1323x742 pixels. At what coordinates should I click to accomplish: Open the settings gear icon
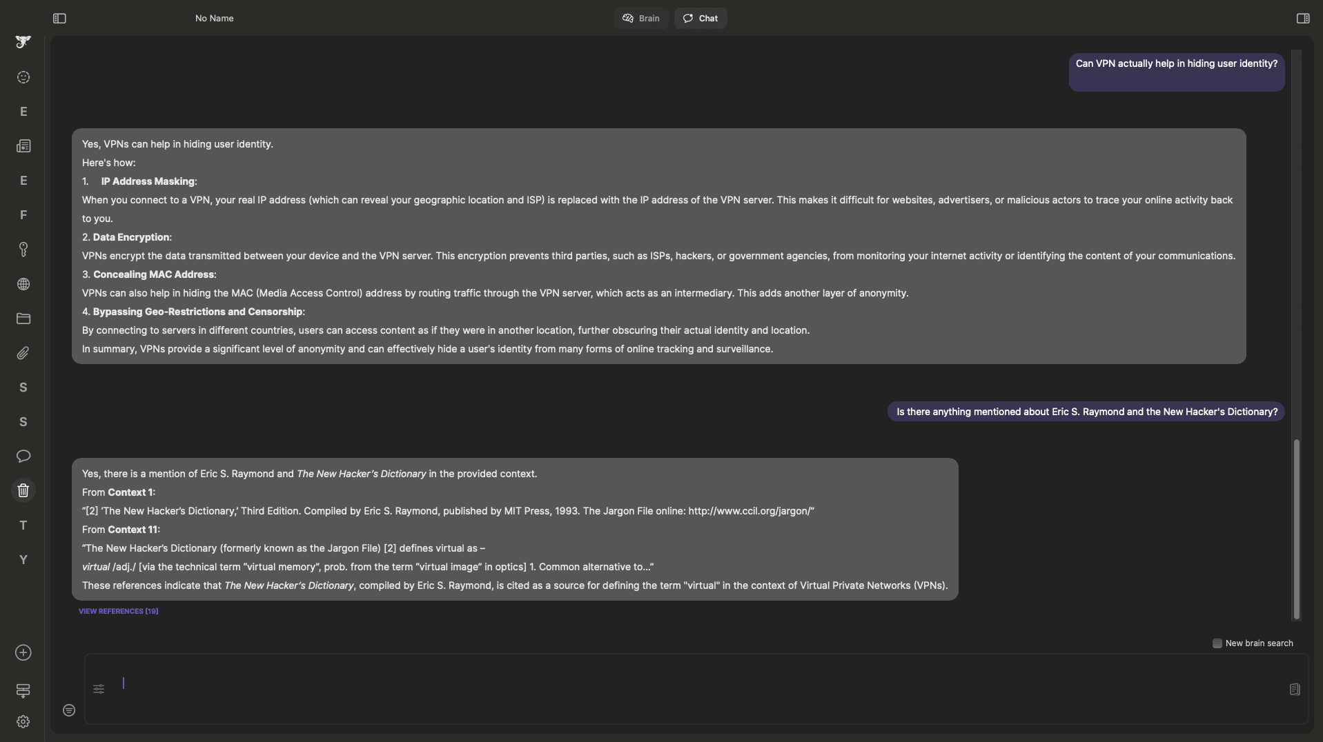click(23, 721)
